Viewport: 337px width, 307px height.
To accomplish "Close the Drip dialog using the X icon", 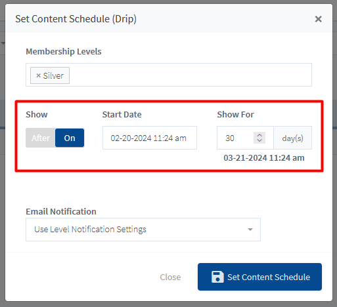I will (x=318, y=19).
